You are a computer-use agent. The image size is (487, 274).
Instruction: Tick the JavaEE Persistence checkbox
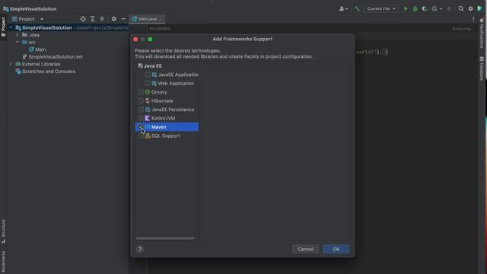click(x=141, y=110)
